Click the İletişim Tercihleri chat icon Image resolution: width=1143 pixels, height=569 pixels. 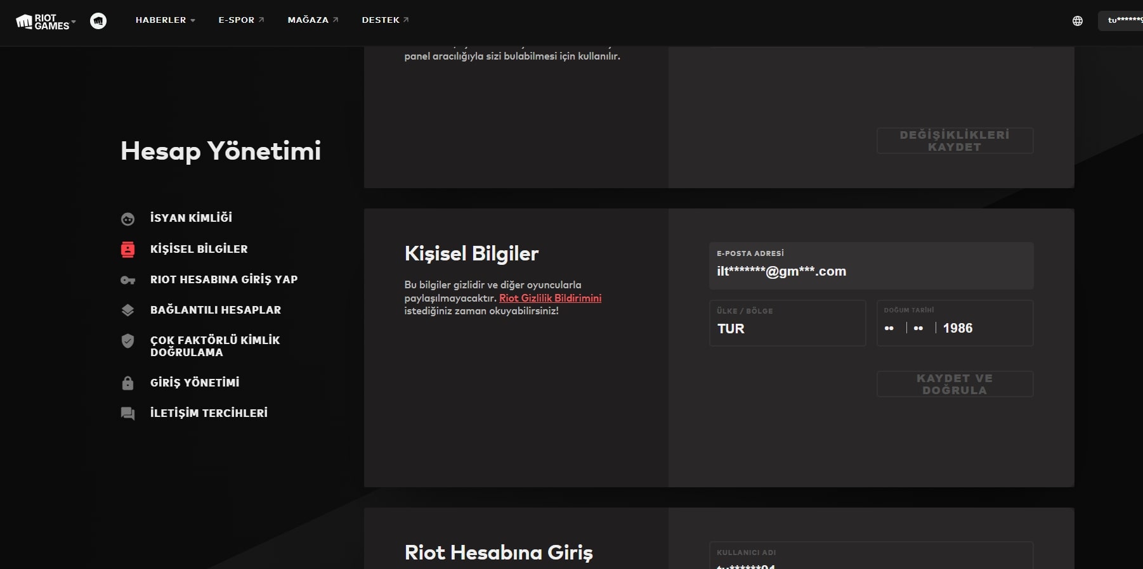pos(127,414)
